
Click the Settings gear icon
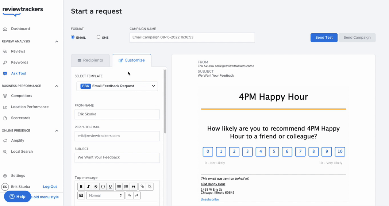(x=5, y=176)
